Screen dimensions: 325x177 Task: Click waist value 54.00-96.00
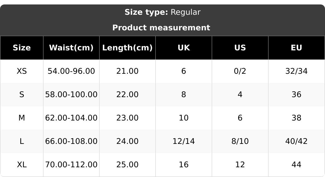[x=71, y=71]
